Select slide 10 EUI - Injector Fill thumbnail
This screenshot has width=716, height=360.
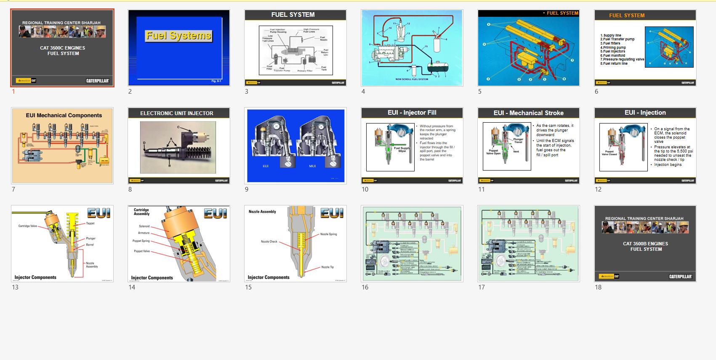pos(412,146)
